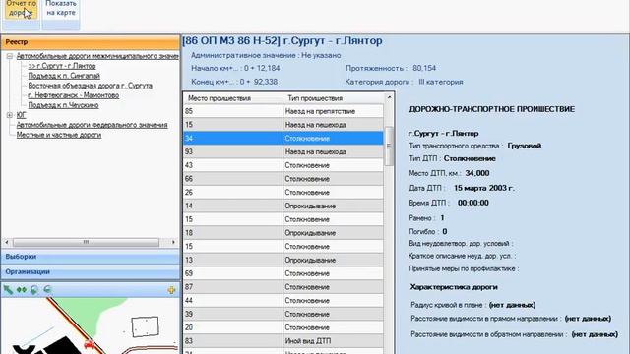Select row 66 'Столкновение'
This screenshot has height=354, width=630.
283,179
